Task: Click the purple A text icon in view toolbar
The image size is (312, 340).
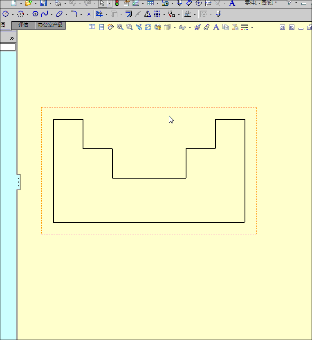Action: pos(216,27)
